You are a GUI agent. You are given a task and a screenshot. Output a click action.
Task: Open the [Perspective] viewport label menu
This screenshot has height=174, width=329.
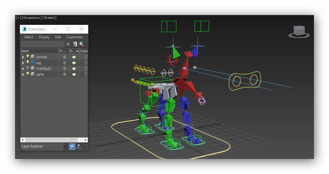(32, 18)
